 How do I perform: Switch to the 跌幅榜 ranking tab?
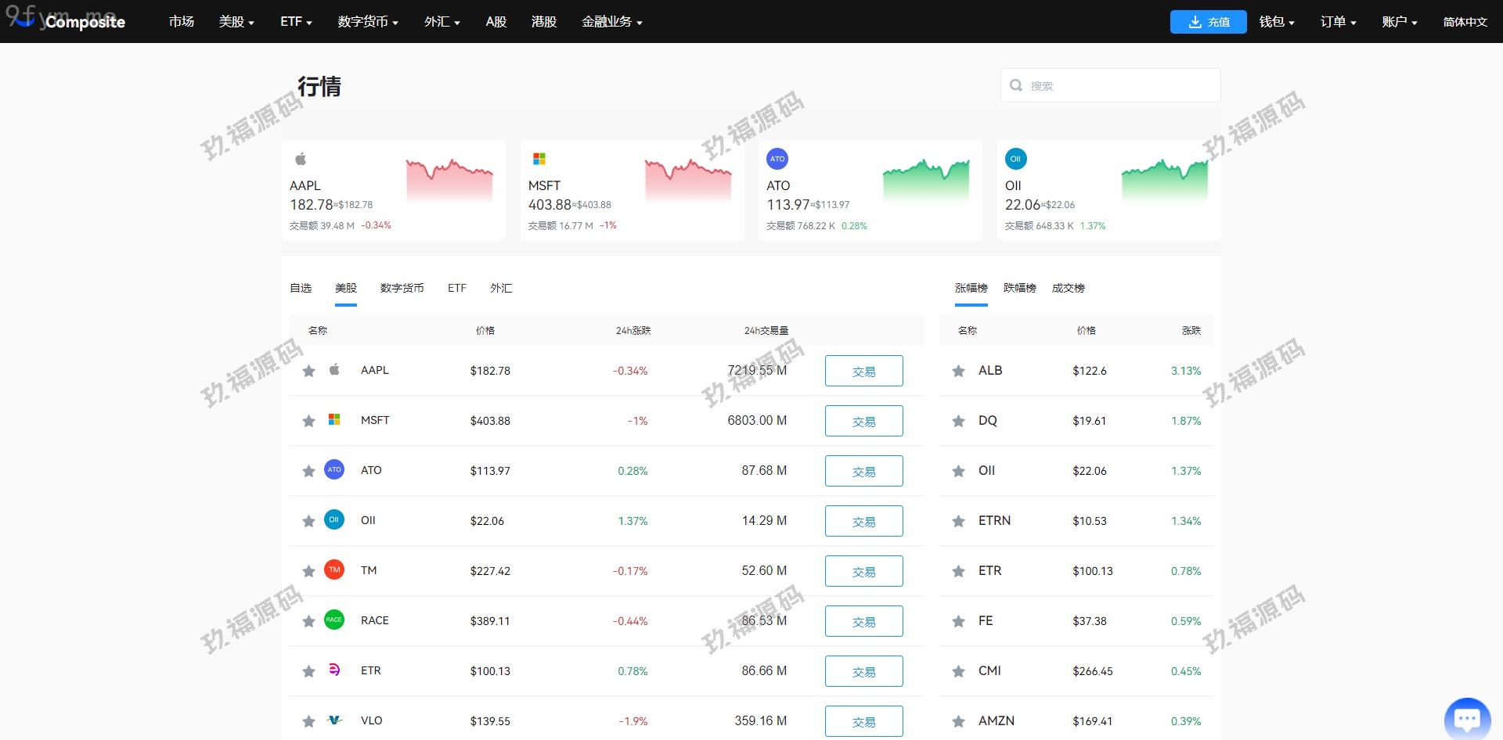pos(1019,289)
